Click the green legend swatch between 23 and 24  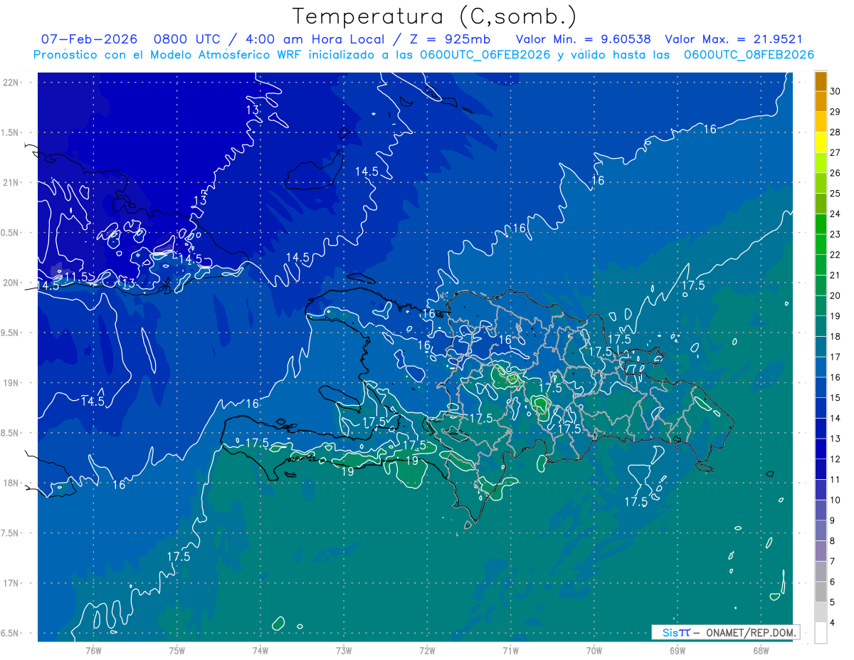click(x=821, y=224)
